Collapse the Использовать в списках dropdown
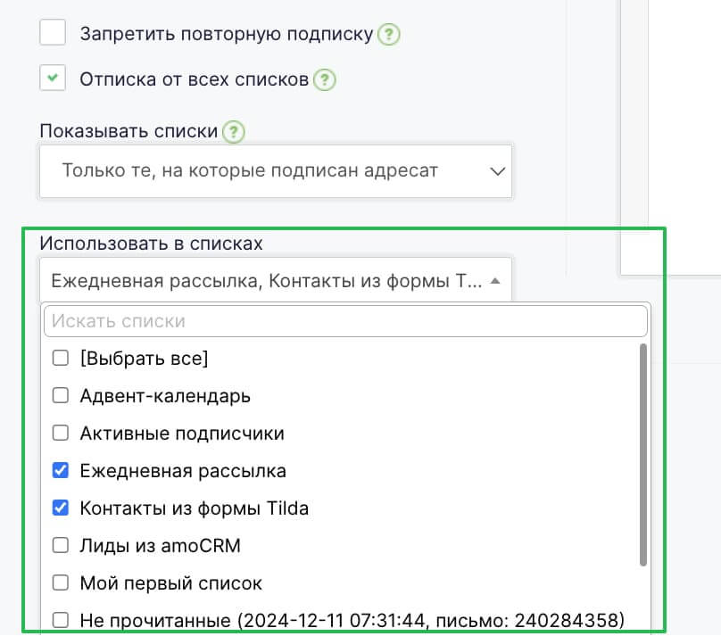The image size is (721, 636). (x=276, y=280)
